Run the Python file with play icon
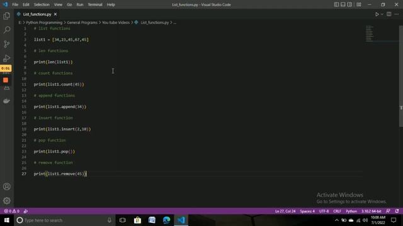The image size is (403, 226). point(377,14)
